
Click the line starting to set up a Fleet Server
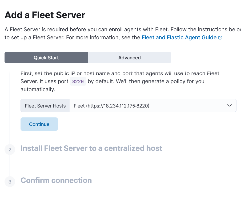pos(113,37)
